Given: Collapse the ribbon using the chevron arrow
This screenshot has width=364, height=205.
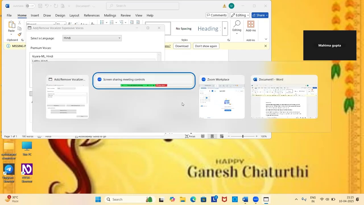Looking at the screenshot, I should pos(266,39).
